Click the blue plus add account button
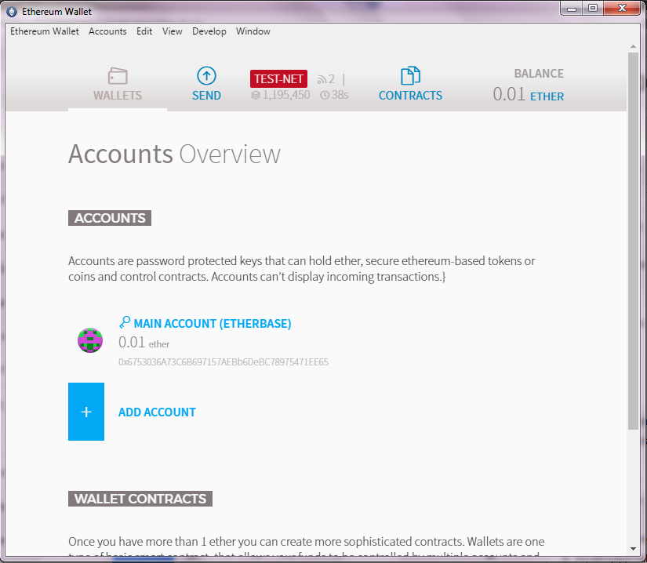 click(86, 412)
